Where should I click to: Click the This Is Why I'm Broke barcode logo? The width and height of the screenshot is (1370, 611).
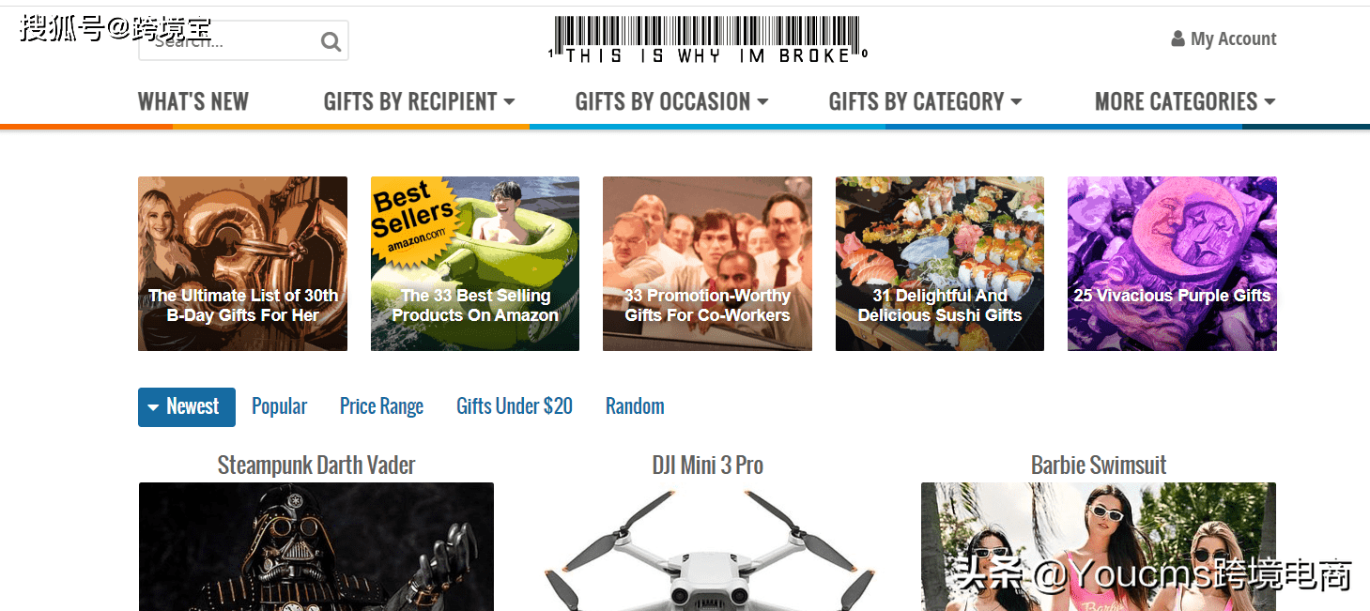click(x=708, y=40)
